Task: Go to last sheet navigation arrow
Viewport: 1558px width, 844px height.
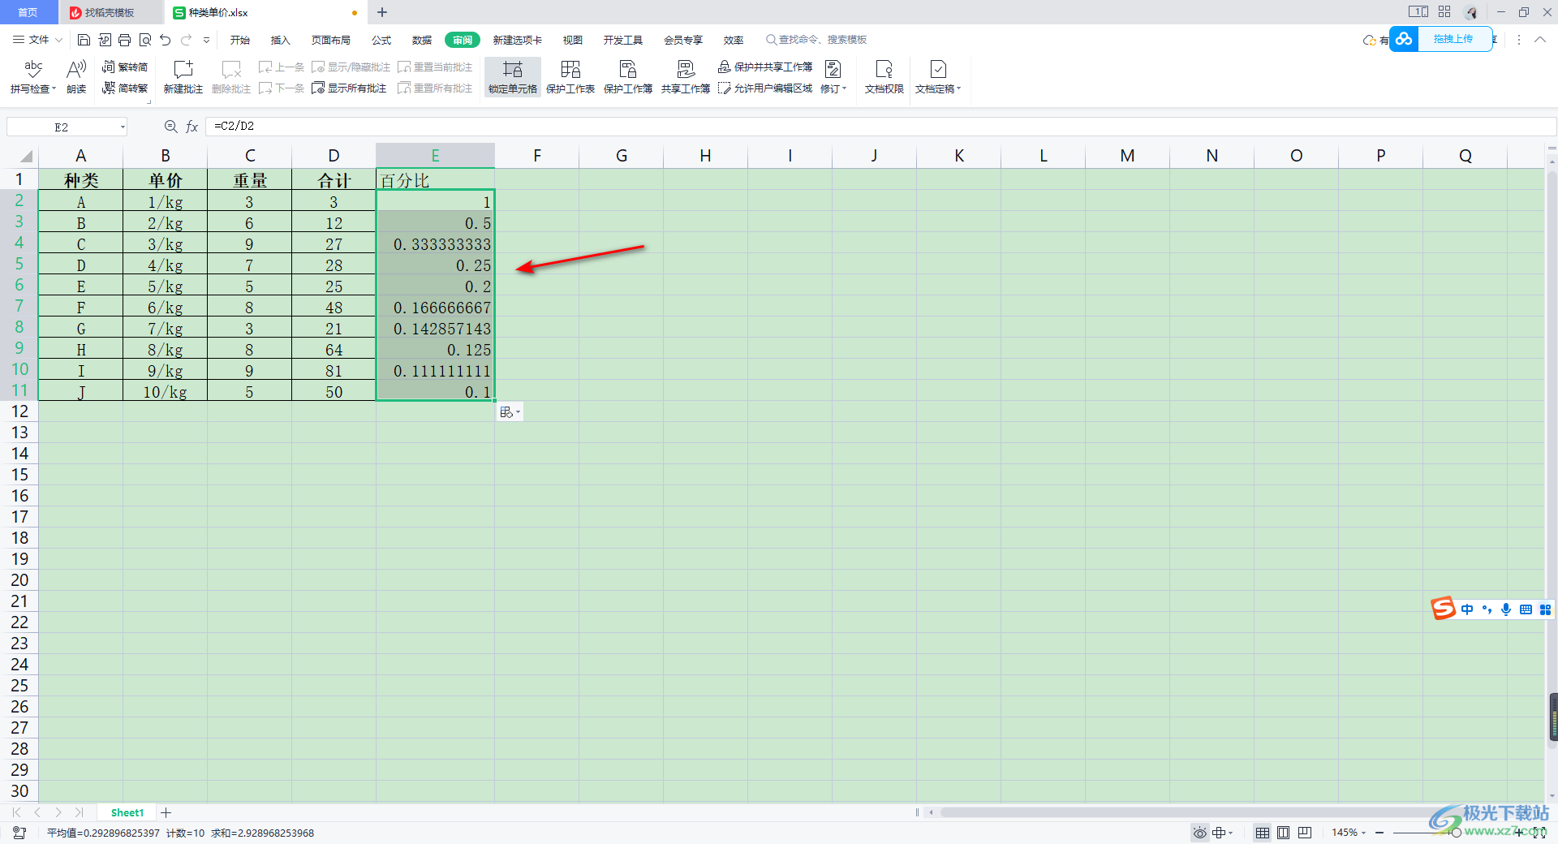Action: pos(79,812)
